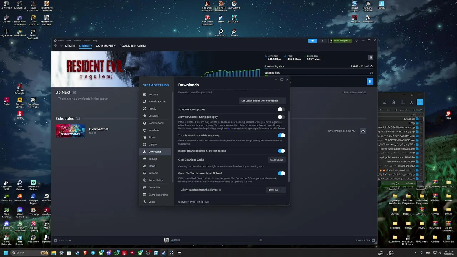Viewport: 457px width, 257px height.
Task: Open the View menu
Action: (69, 40)
